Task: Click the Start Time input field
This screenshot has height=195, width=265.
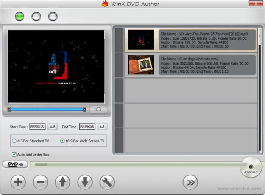Action: (37, 126)
